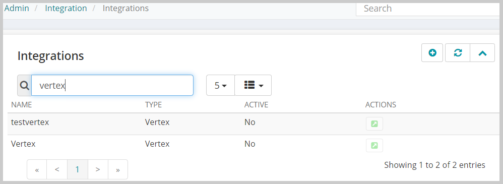The image size is (503, 184).
Task: Jump to last page with » button
Action: [x=118, y=169]
